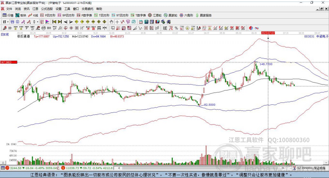Click the red-blue yin-yang icon

251,28
